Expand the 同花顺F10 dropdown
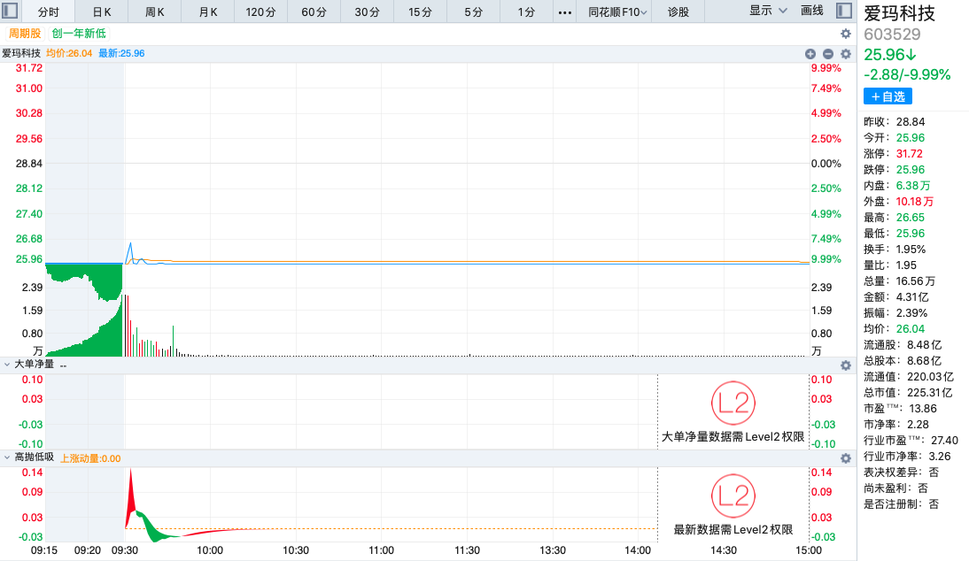The width and height of the screenshot is (969, 561). (x=617, y=12)
